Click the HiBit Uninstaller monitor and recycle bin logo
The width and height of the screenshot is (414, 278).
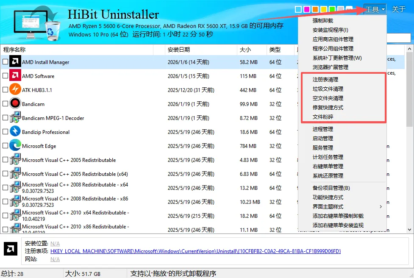coord(37,24)
